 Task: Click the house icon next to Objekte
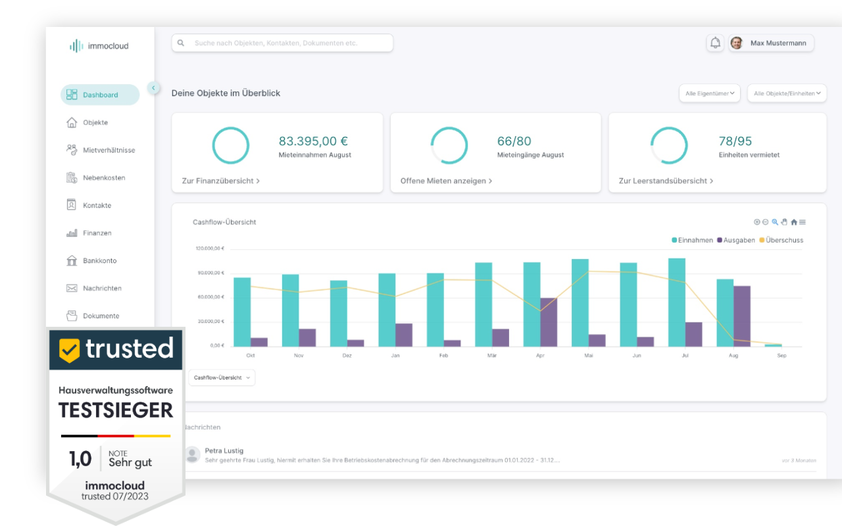click(x=72, y=122)
